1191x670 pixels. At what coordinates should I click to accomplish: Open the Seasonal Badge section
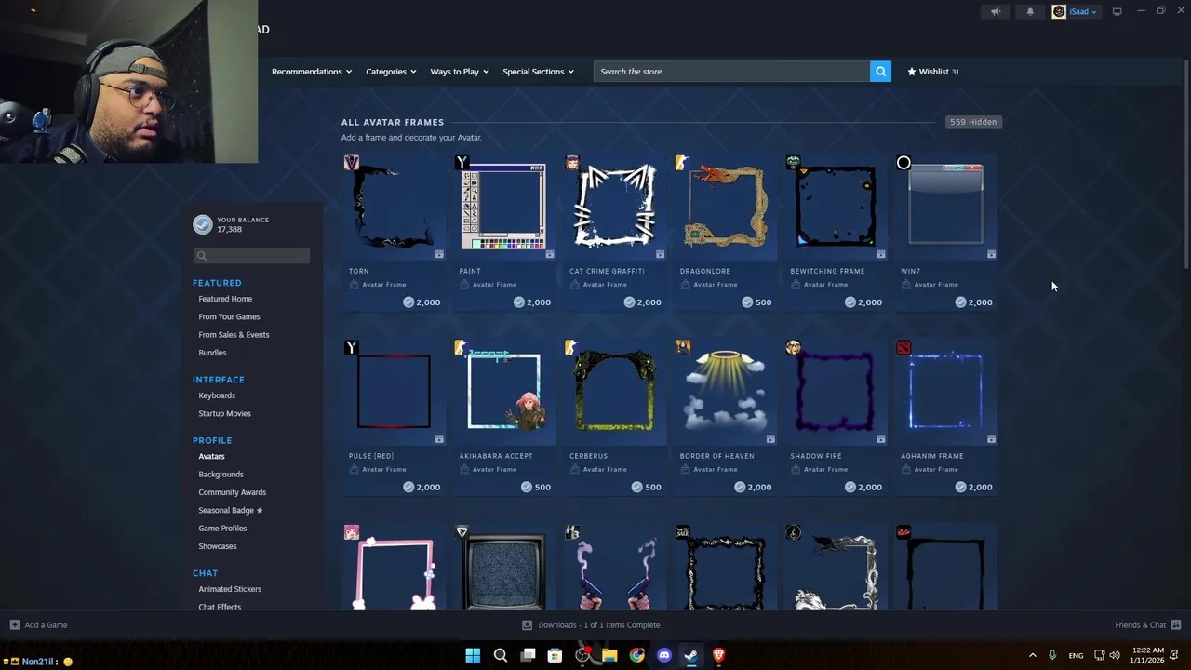click(230, 511)
